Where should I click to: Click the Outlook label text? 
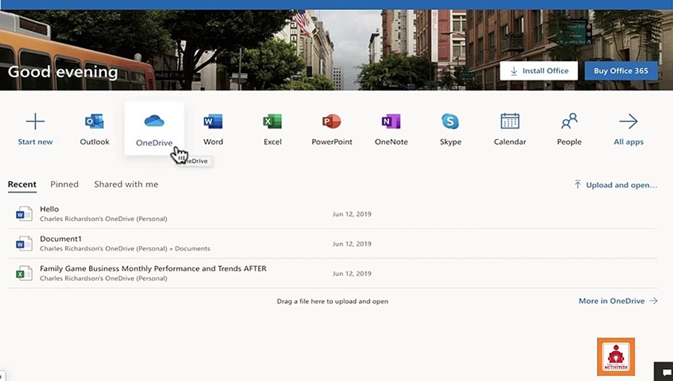point(95,142)
